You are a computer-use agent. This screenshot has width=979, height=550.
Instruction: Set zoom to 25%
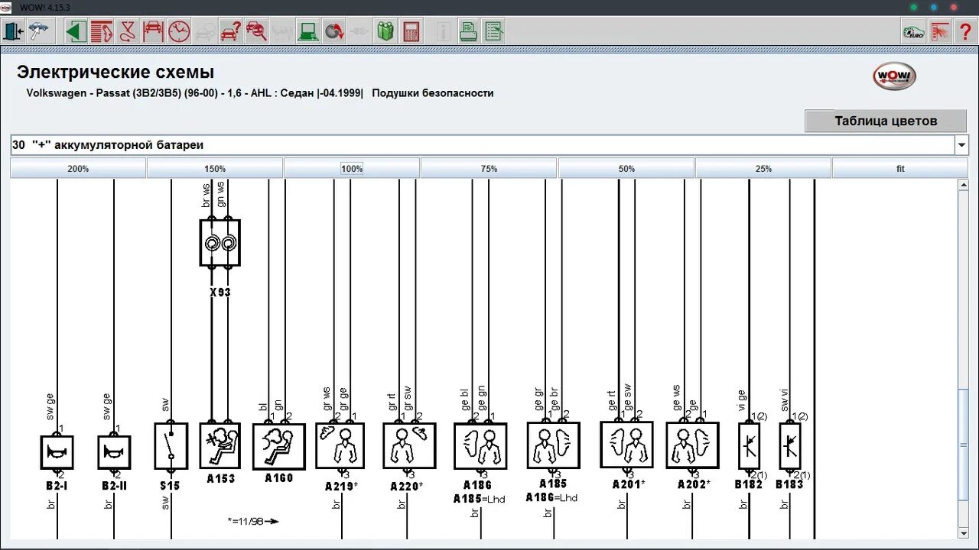(763, 169)
